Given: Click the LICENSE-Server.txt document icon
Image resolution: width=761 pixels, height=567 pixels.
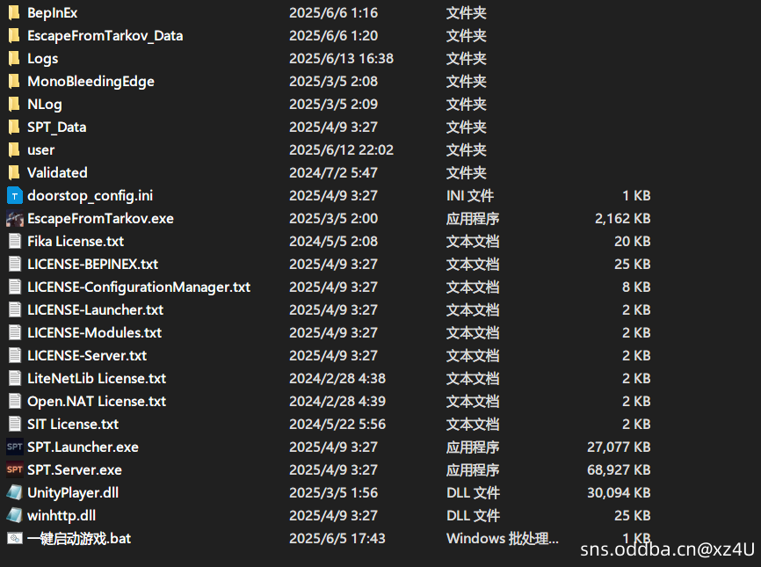Looking at the screenshot, I should tap(15, 355).
